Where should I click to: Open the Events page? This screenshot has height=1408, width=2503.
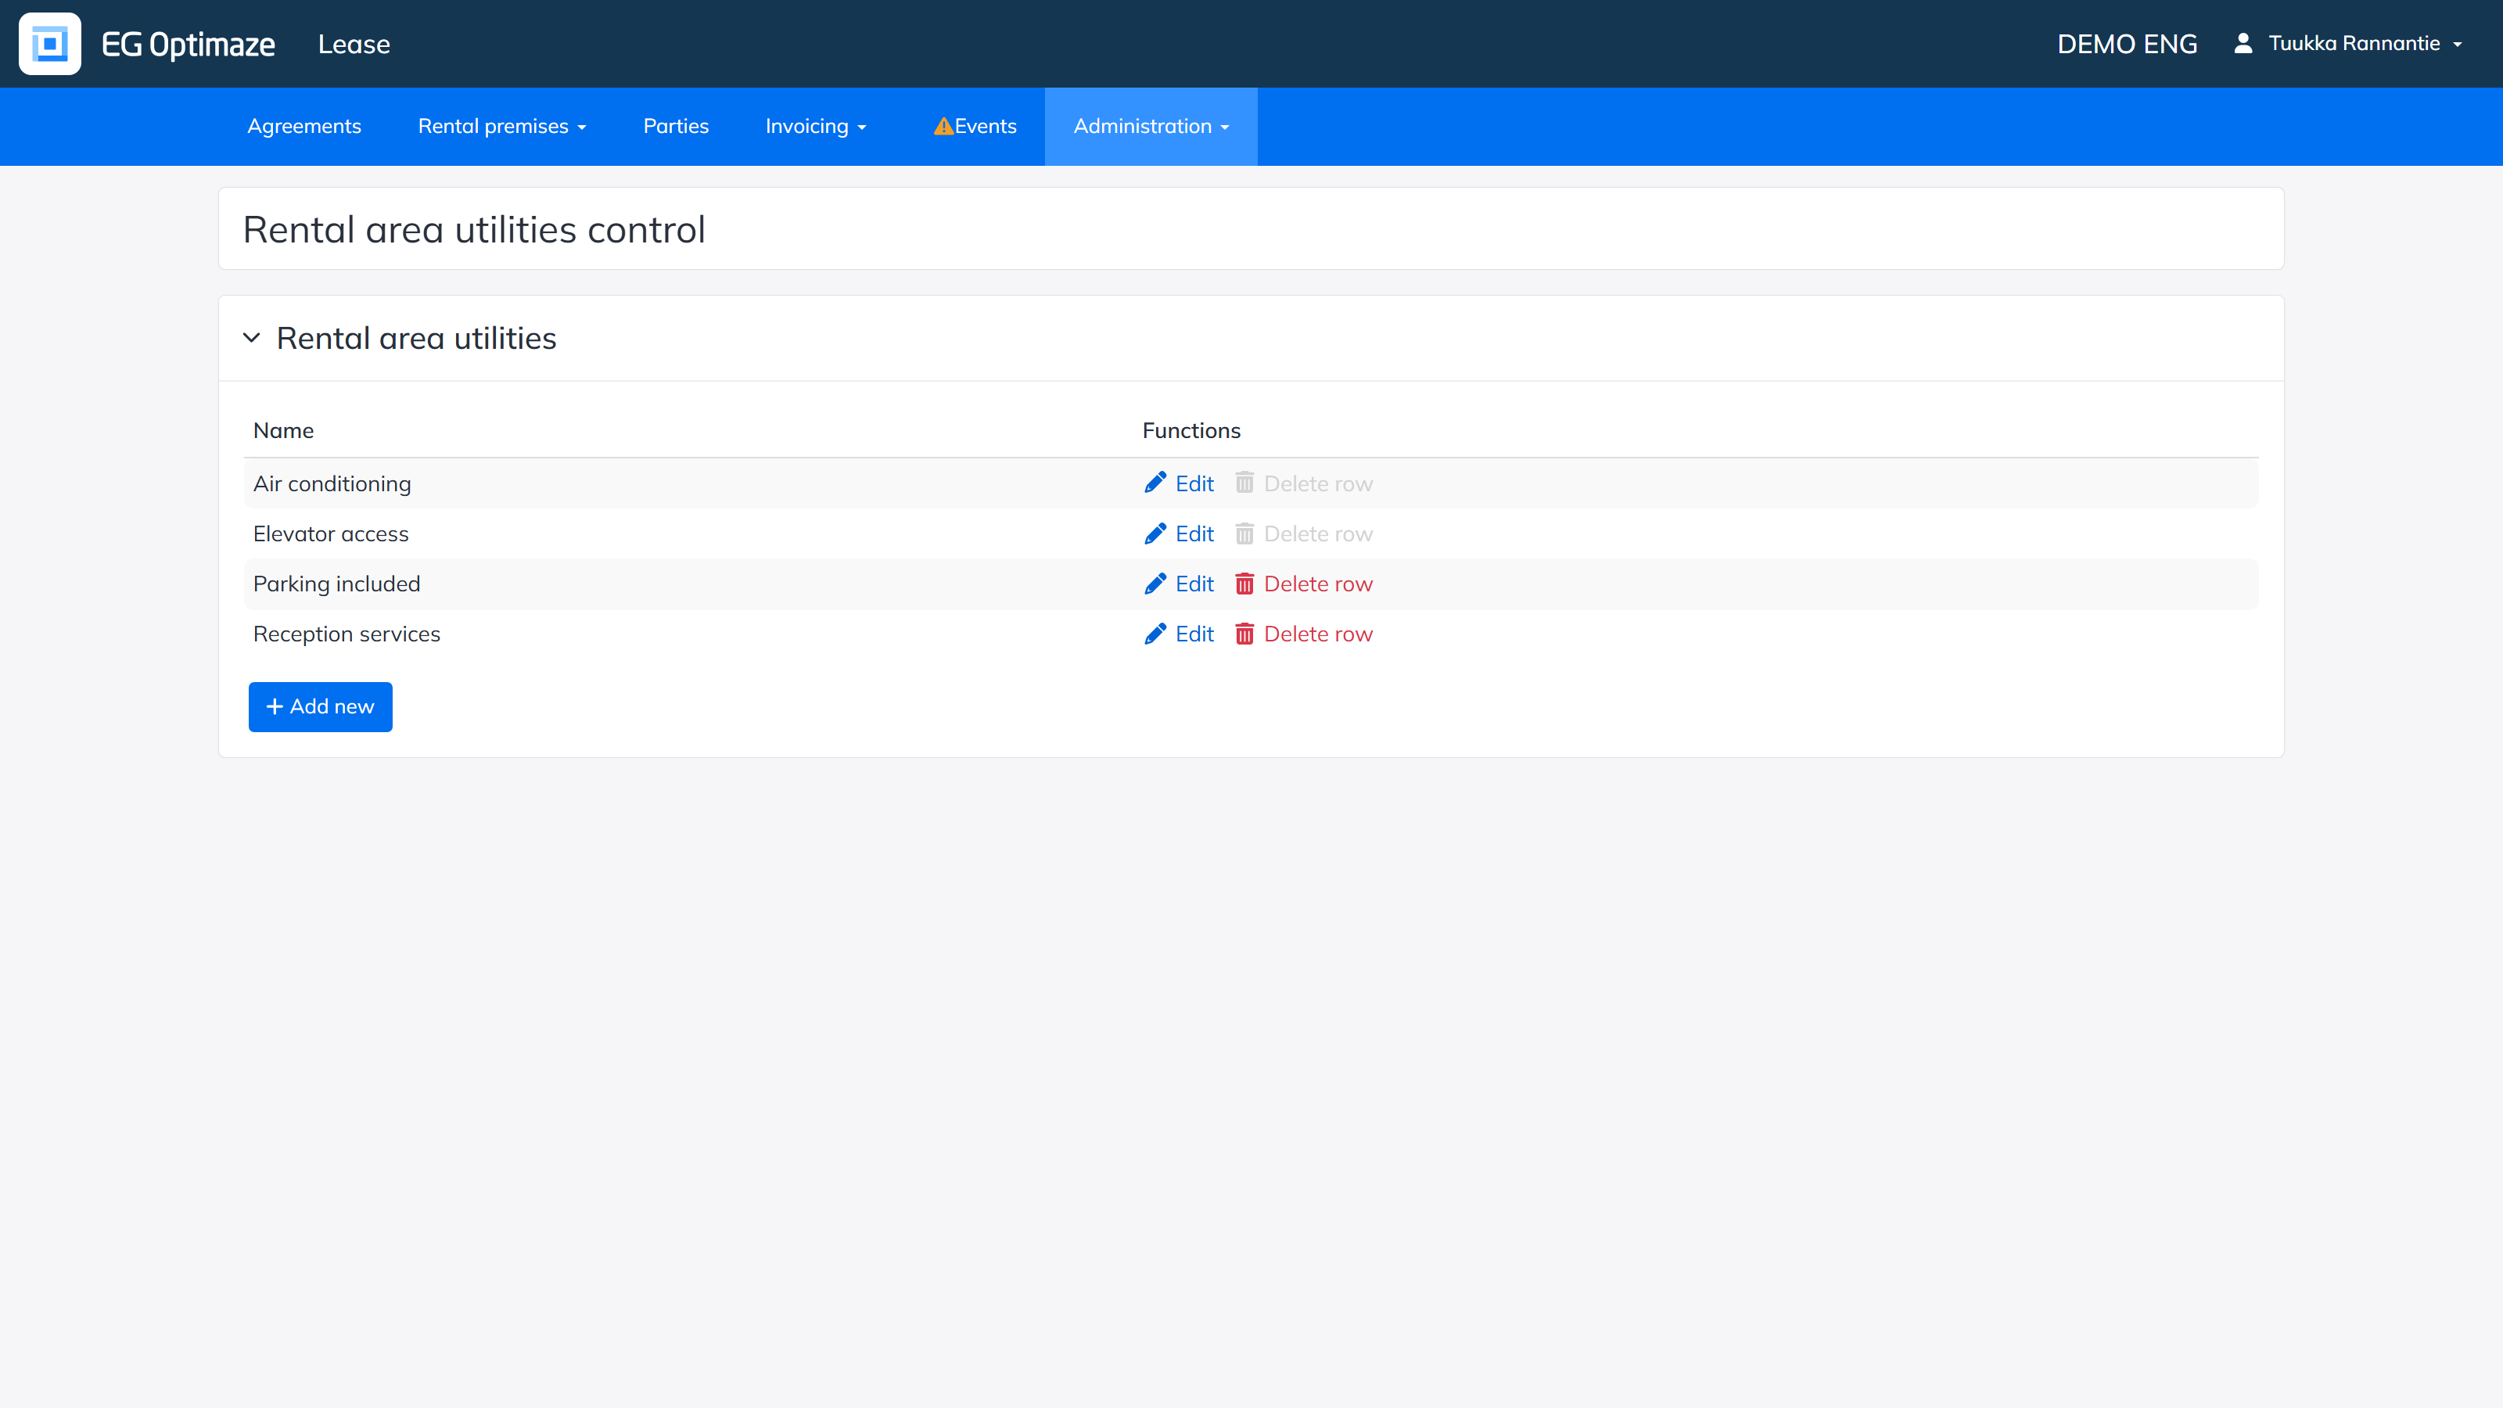(975, 126)
